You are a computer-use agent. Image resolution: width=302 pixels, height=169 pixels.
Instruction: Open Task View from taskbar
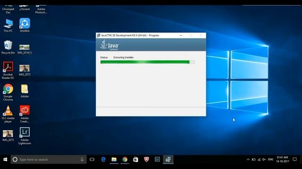click(x=92, y=160)
